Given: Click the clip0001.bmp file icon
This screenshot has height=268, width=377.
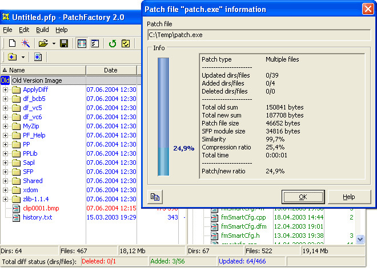Looking at the screenshot, I should click(x=16, y=208).
